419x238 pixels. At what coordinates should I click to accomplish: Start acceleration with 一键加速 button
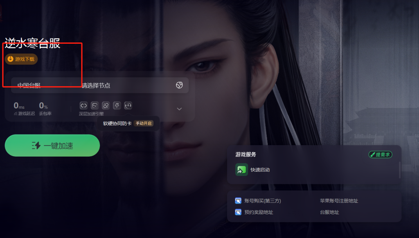click(52, 146)
